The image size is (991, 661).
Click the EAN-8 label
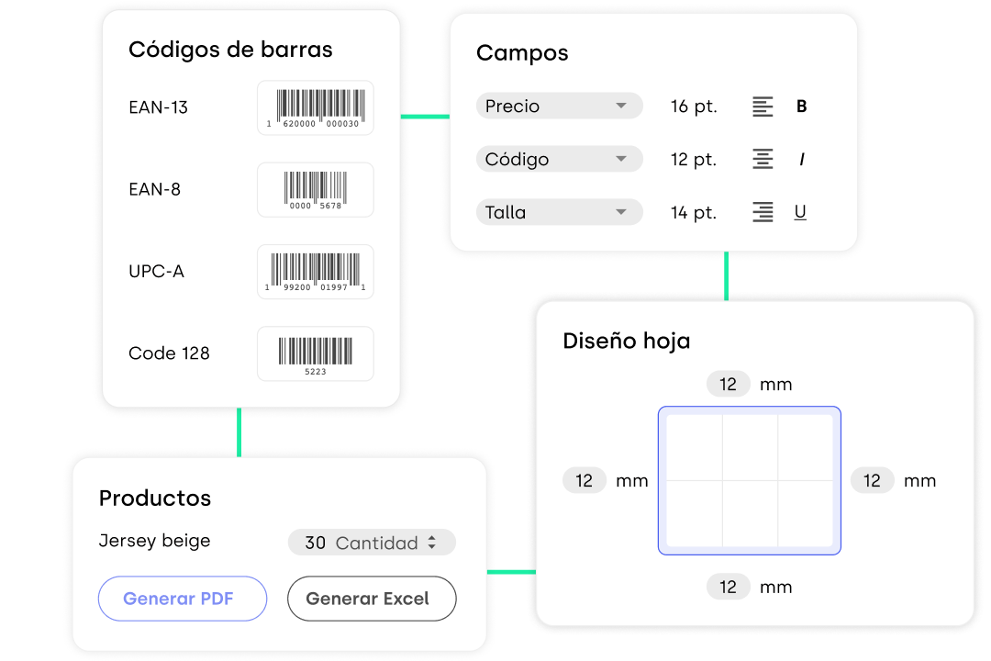click(154, 189)
